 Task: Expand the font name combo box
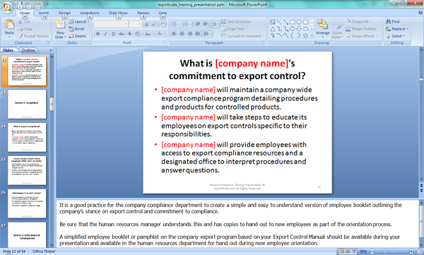click(x=111, y=24)
